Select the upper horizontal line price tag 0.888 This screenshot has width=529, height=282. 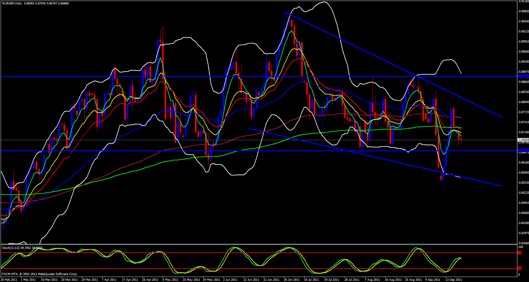[x=523, y=76]
